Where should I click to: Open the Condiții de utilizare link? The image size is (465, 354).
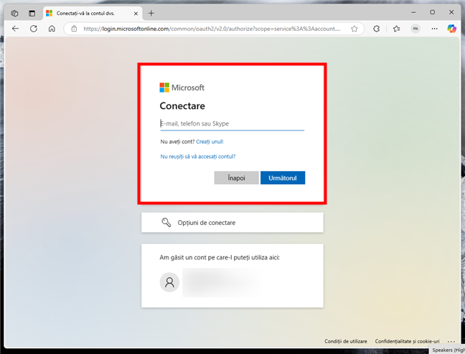tap(345, 341)
